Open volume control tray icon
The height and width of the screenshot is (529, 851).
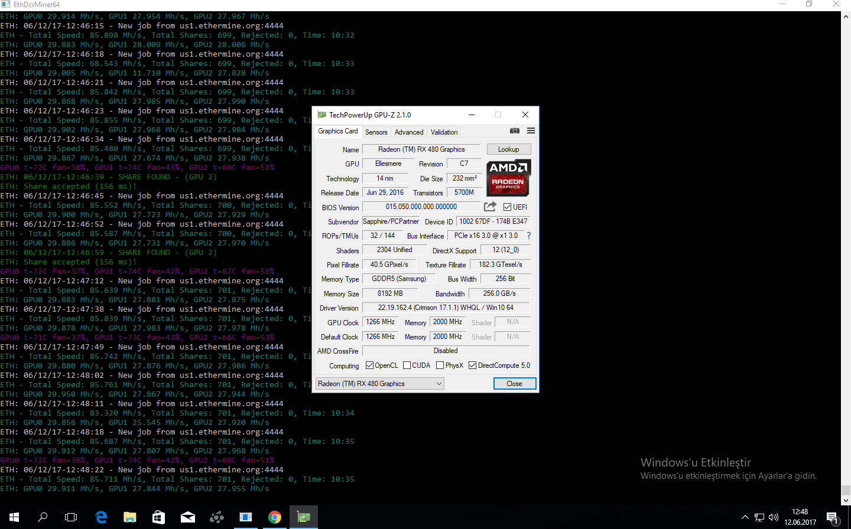pos(774,517)
